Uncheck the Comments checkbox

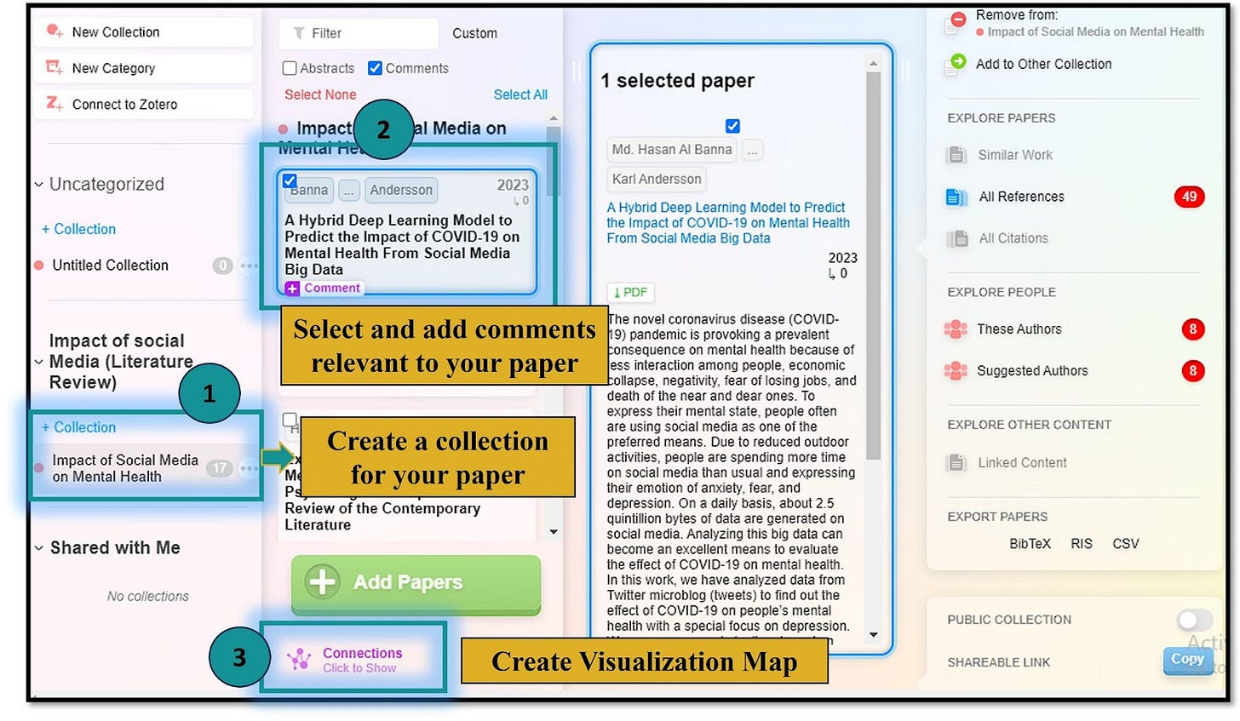[x=375, y=68]
